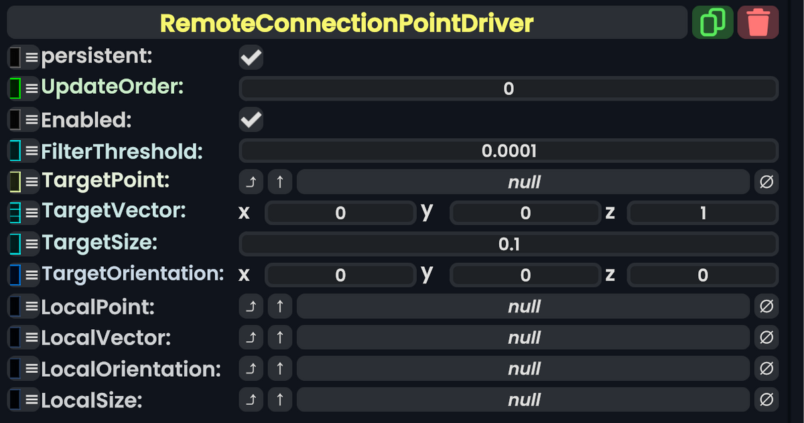Screen dimensions: 804x423
Task: Null out the LocalSize reference
Action: (x=766, y=400)
